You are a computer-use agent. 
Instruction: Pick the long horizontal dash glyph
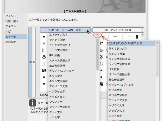tap(116, 37)
